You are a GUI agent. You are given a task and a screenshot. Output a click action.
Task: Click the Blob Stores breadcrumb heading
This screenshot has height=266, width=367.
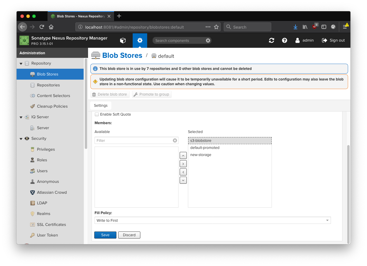[122, 55]
